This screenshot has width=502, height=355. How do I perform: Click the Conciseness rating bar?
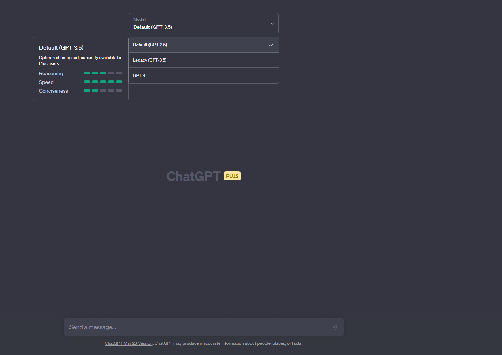click(x=103, y=90)
